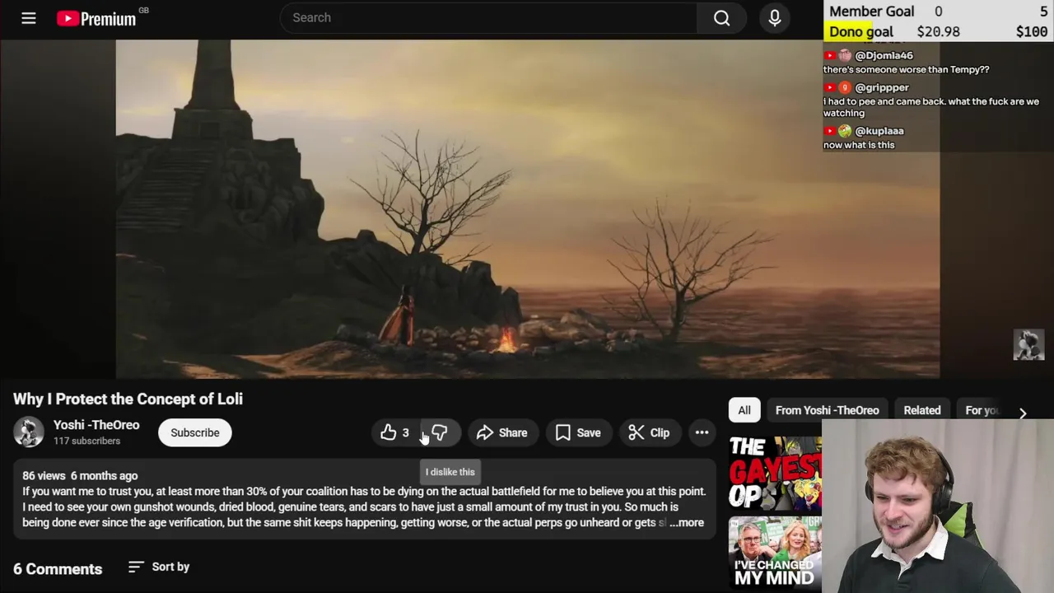Image resolution: width=1054 pixels, height=593 pixels.
Task: Create a Clip of the video
Action: pyautogui.click(x=649, y=432)
